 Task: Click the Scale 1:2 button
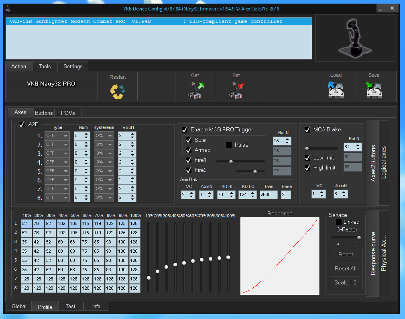345,282
